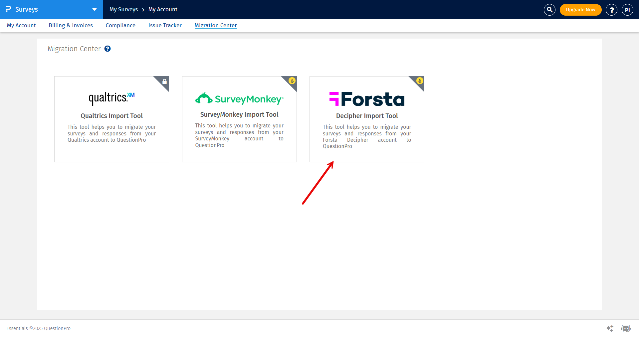Image resolution: width=639 pixels, height=337 pixels.
Task: Open the Decipher Import Tool title
Action: tap(367, 116)
